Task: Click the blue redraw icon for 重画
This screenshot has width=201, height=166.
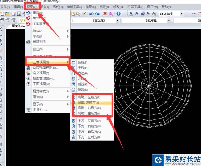Action: coord(28,13)
